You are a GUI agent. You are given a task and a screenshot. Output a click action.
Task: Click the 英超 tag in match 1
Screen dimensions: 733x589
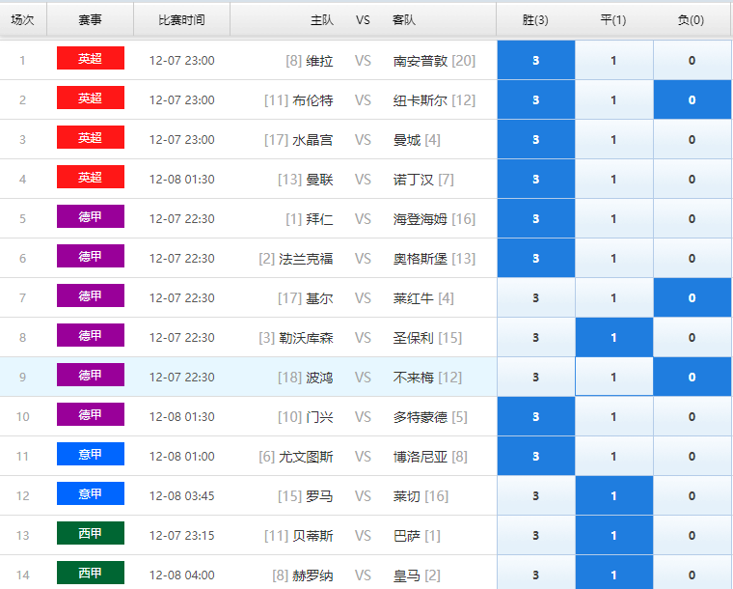click(x=91, y=58)
